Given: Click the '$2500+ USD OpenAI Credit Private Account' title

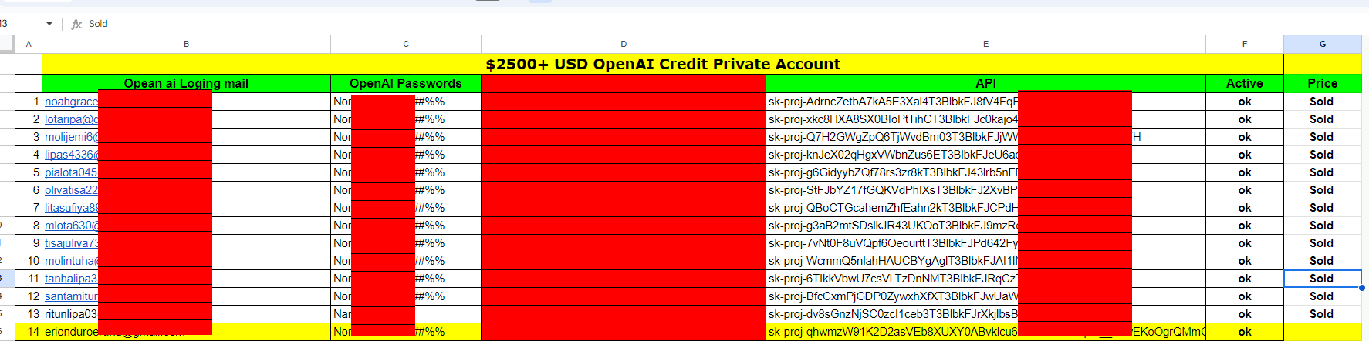Looking at the screenshot, I should [x=663, y=64].
